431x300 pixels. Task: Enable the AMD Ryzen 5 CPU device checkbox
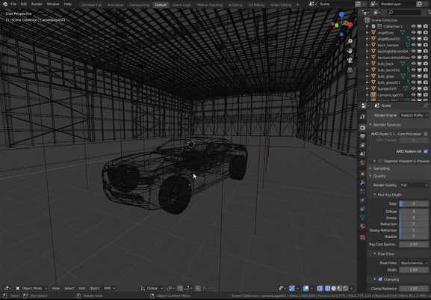(426, 134)
